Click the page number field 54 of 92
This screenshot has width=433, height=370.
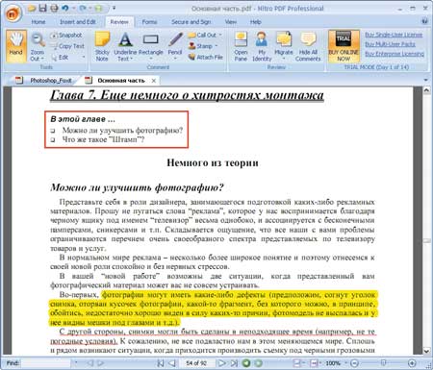click(196, 363)
